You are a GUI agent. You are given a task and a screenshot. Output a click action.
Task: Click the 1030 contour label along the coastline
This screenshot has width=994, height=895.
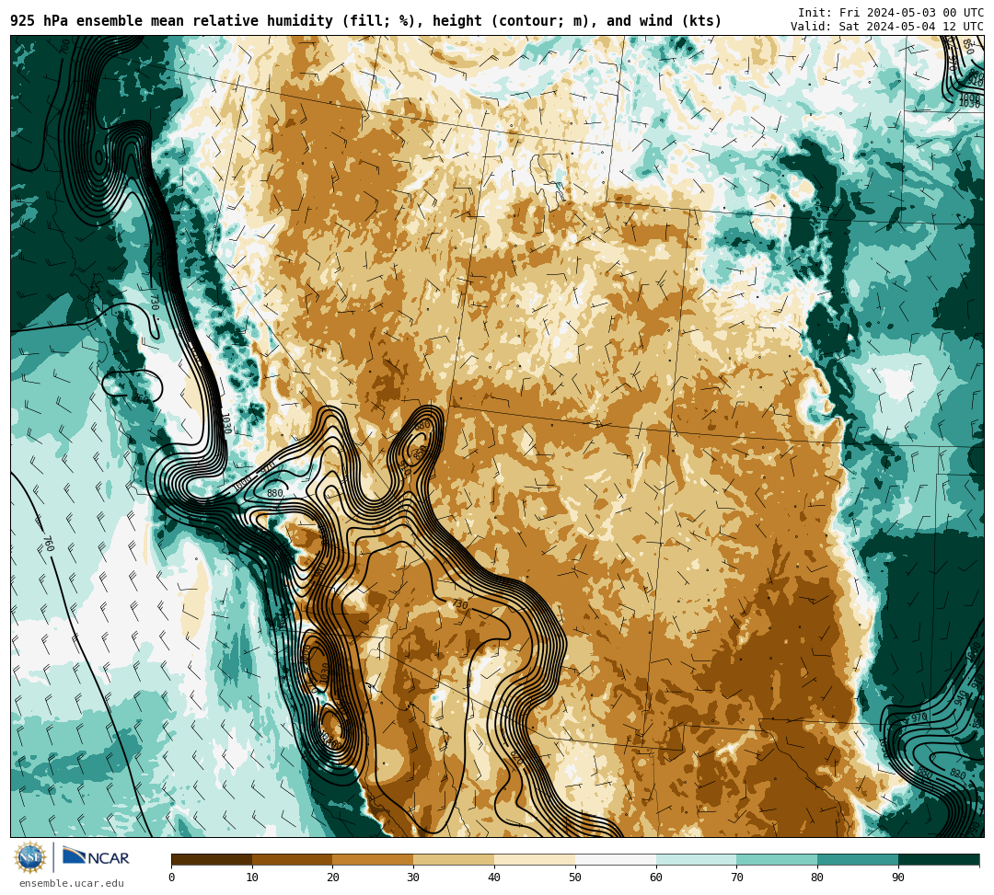pyautogui.click(x=225, y=422)
